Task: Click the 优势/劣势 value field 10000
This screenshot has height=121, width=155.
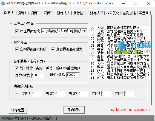Action: tap(37, 75)
